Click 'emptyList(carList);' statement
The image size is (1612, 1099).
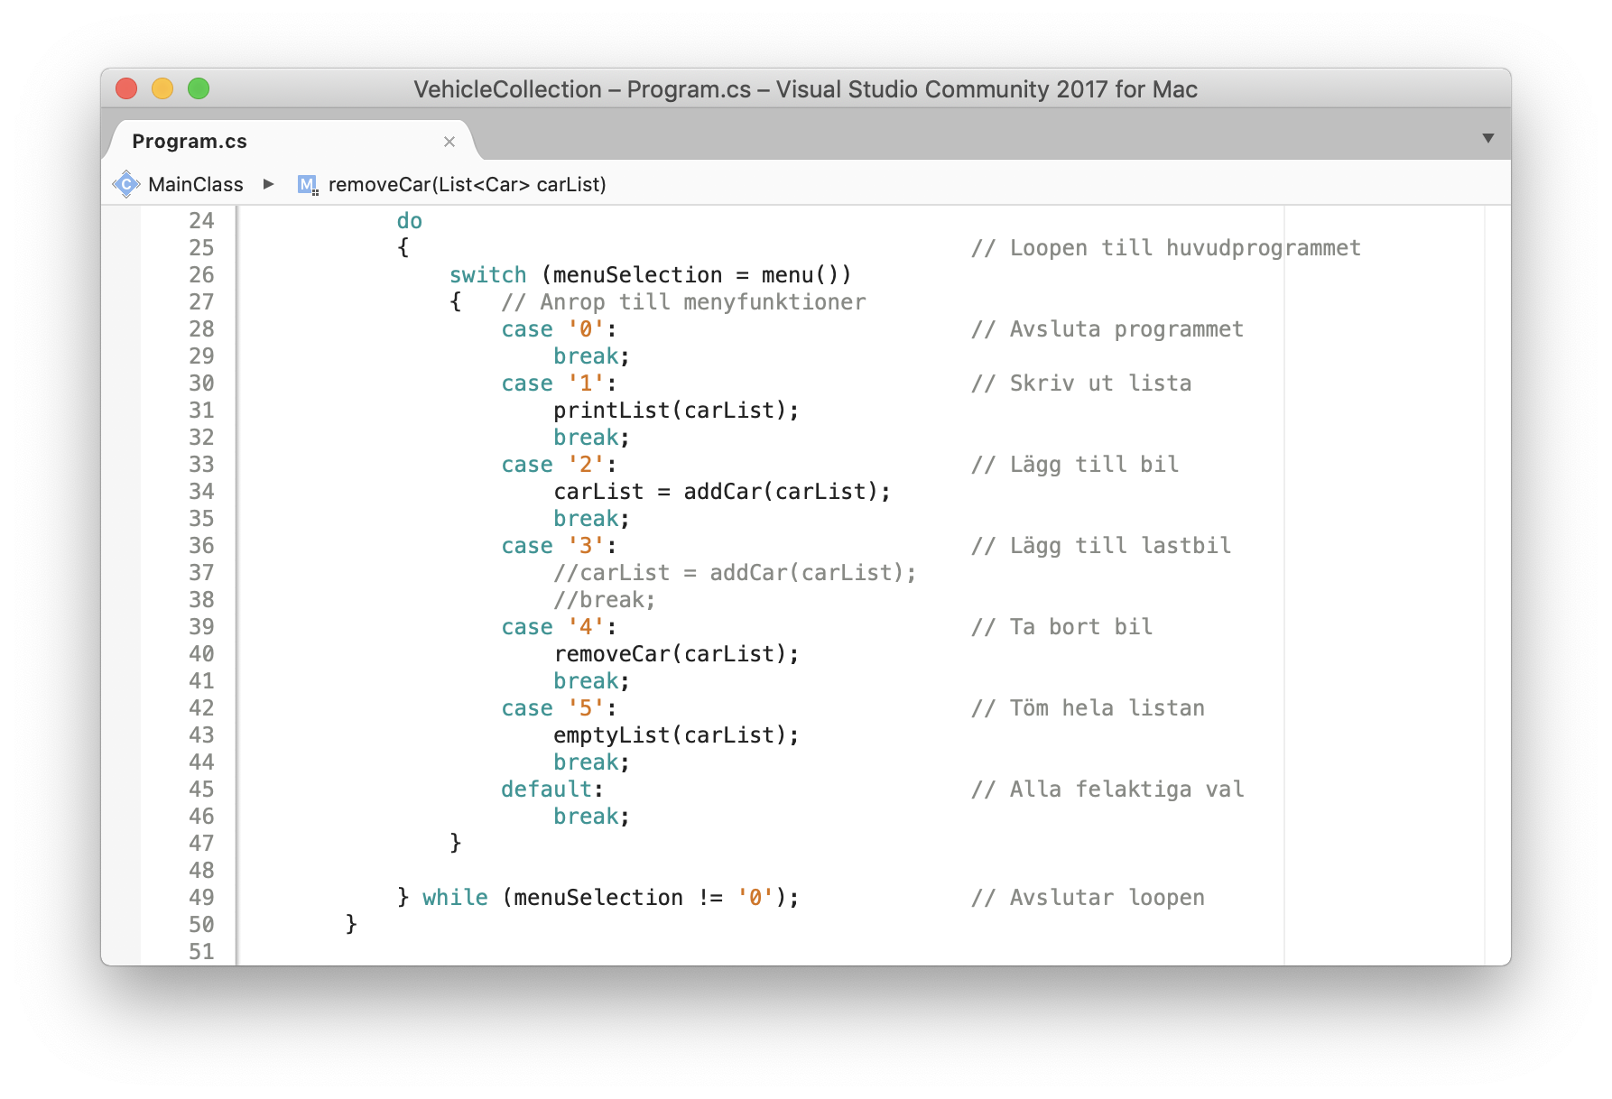coord(676,735)
